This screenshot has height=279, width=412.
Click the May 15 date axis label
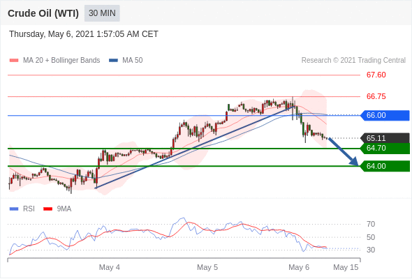point(346,267)
